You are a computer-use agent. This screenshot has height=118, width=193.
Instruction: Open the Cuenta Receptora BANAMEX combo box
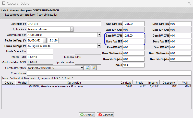pyautogui.click(x=55, y=68)
